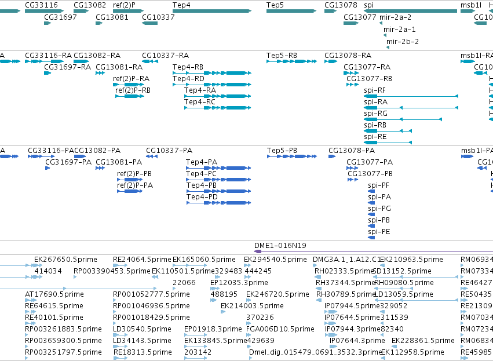Select the mir-2a-1 label

click(x=399, y=29)
